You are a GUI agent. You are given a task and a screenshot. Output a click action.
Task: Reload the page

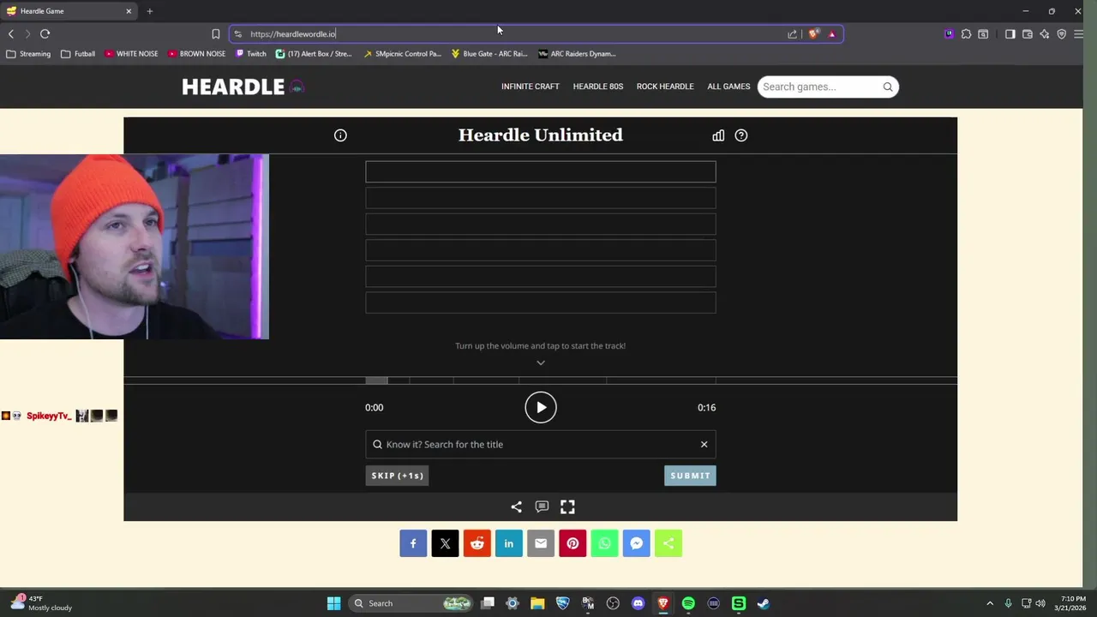(45, 34)
